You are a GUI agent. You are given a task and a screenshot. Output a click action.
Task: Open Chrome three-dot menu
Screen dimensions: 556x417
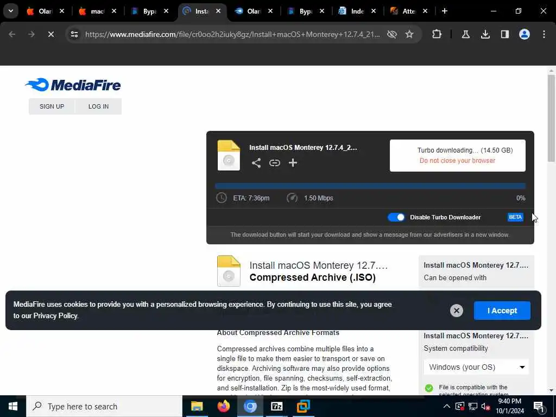pyautogui.click(x=544, y=34)
